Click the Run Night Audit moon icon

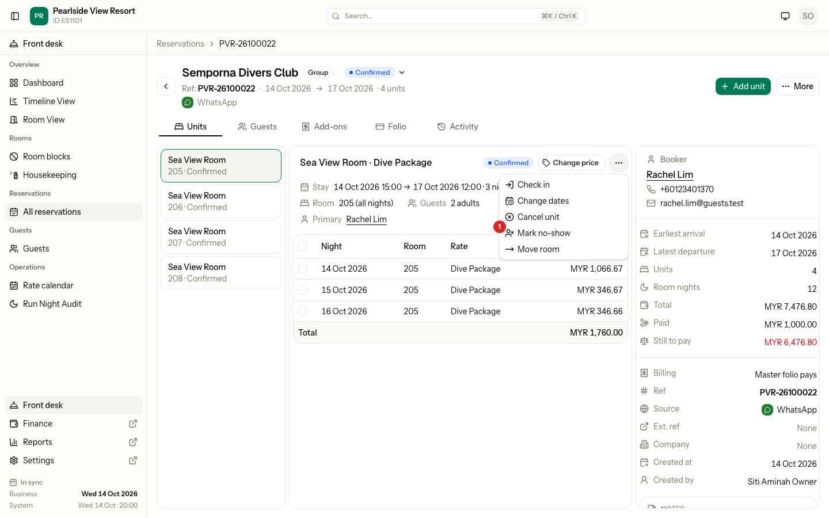click(x=14, y=304)
